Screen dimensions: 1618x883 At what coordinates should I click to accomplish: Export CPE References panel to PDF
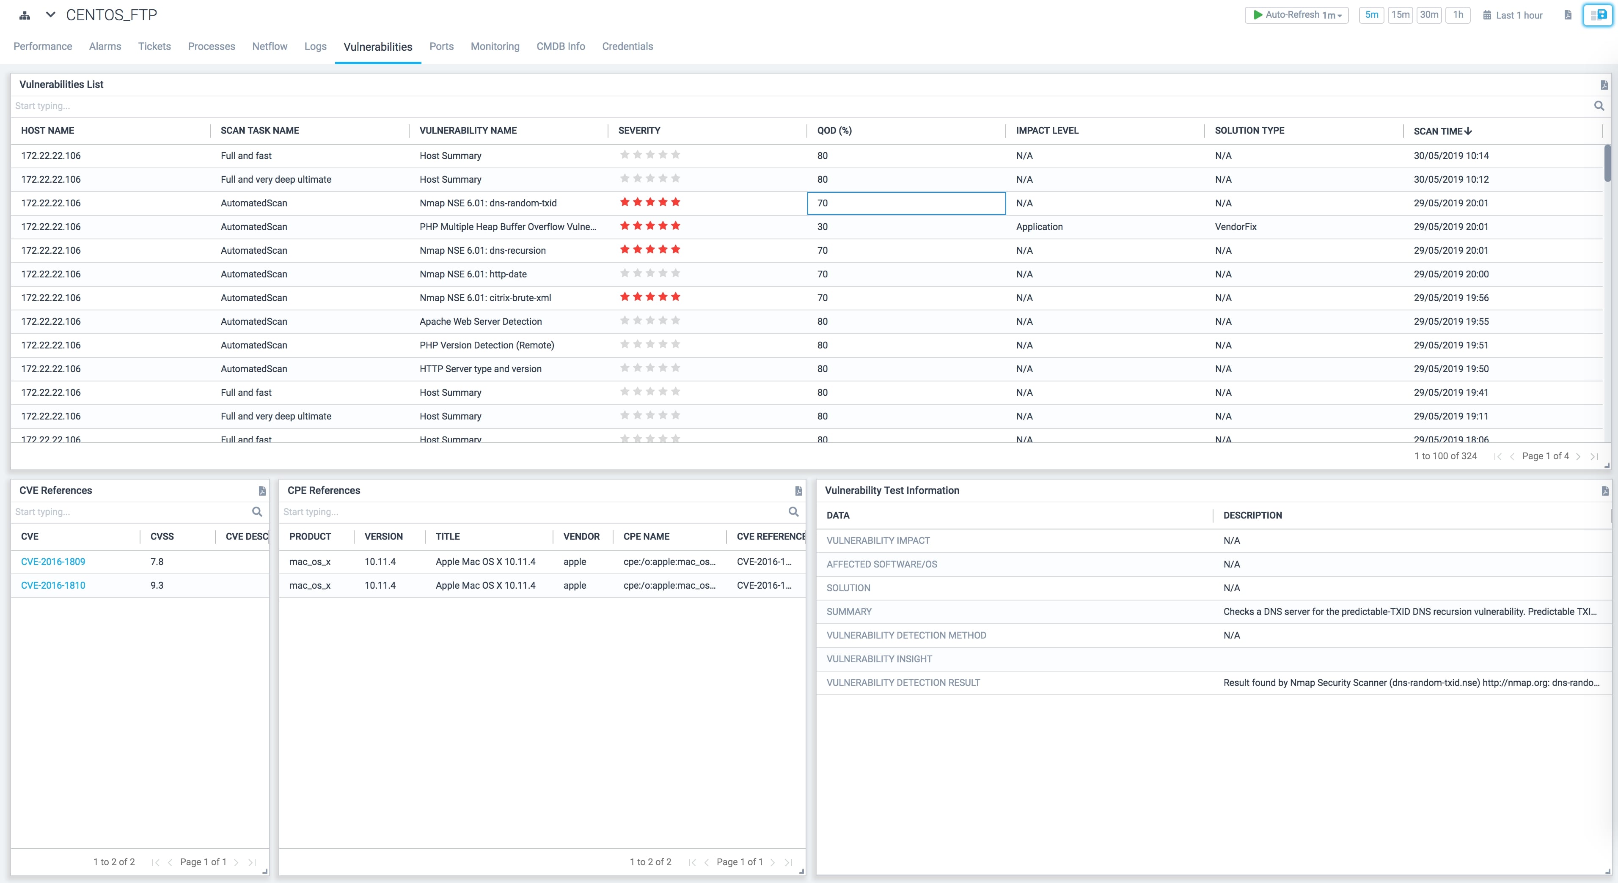tap(798, 491)
